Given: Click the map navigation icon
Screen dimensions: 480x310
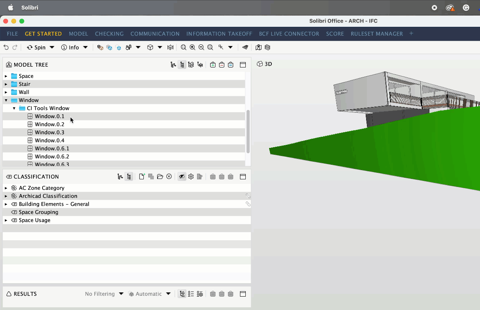Looking at the screenshot, I should (x=258, y=48).
